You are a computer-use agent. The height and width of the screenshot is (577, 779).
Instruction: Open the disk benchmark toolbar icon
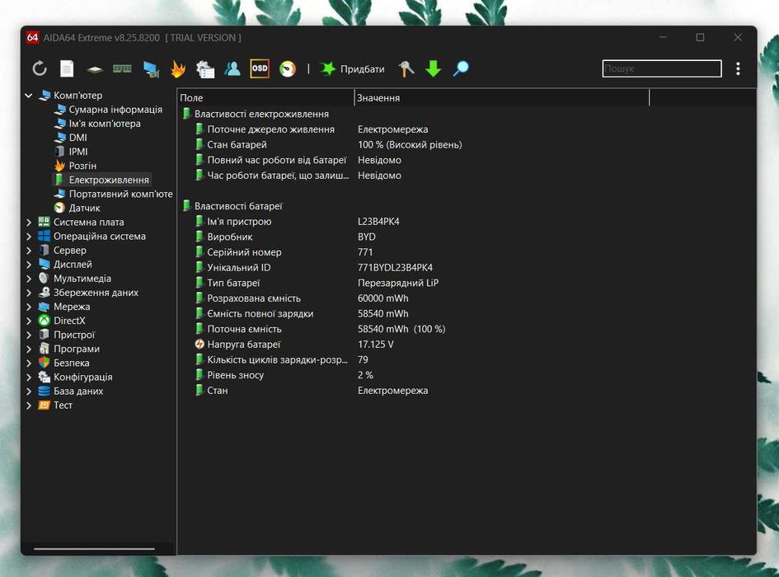pyautogui.click(x=95, y=69)
